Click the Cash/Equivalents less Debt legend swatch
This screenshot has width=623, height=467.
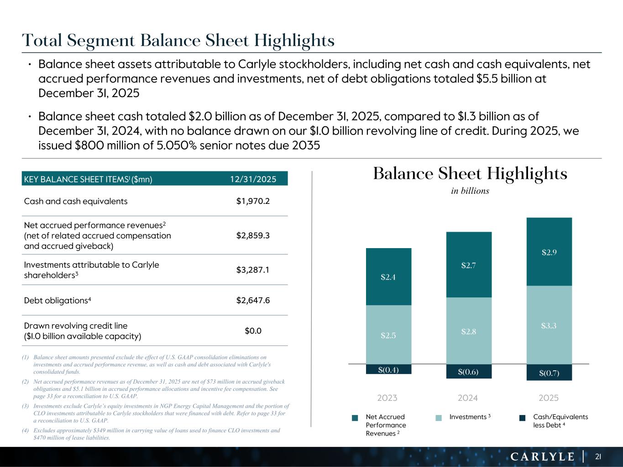pyautogui.click(x=523, y=417)
